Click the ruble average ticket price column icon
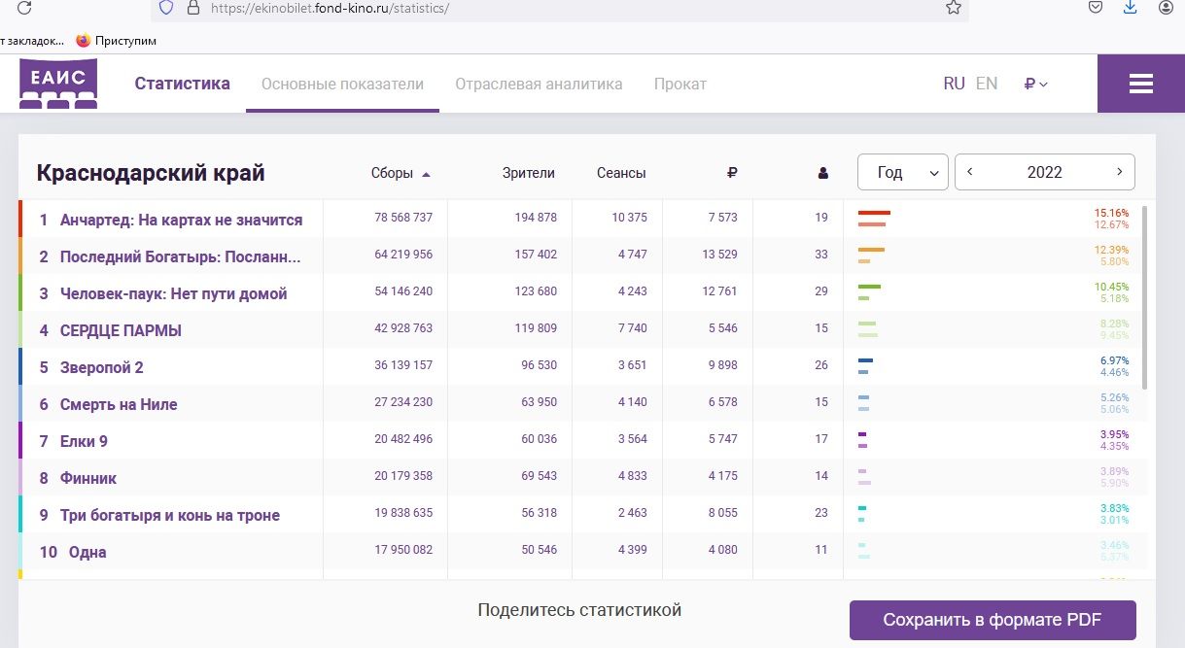 [732, 173]
